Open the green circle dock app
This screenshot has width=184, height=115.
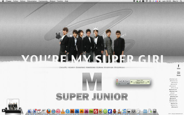tap(105, 111)
